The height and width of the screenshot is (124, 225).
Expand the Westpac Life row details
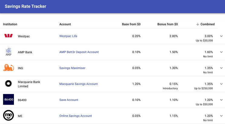221,36
